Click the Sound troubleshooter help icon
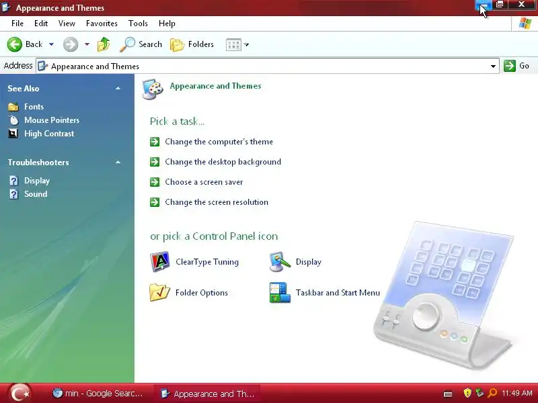The height and width of the screenshot is (403, 538). click(x=13, y=194)
